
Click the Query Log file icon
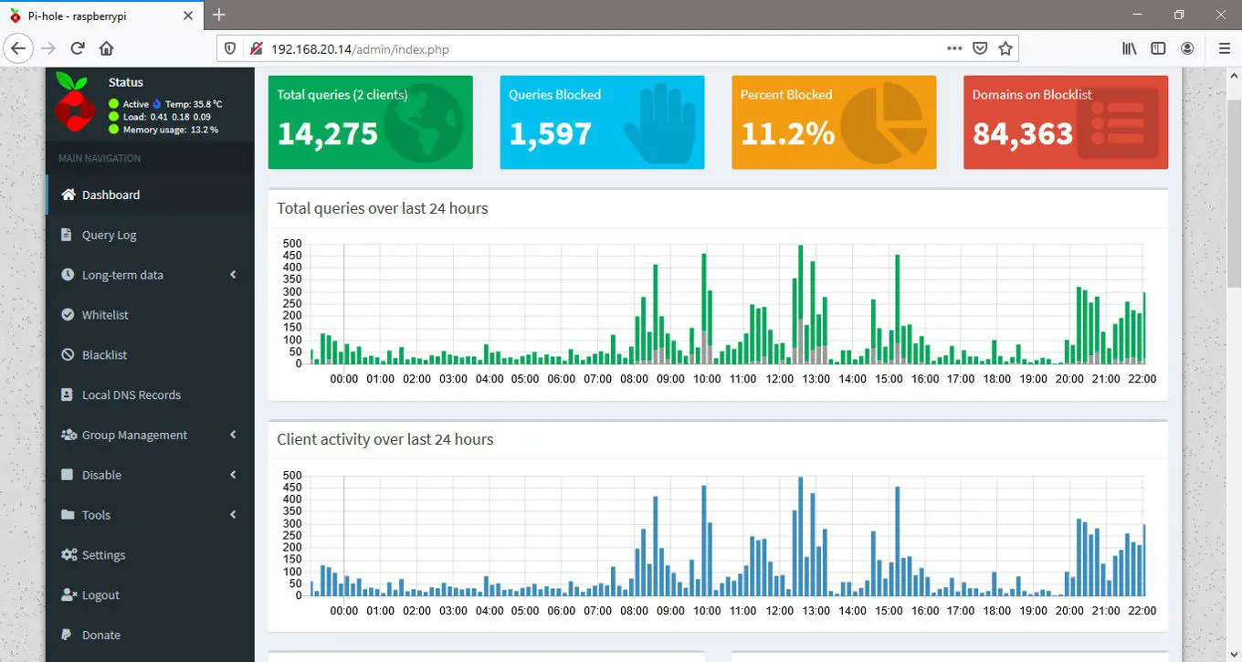click(67, 235)
